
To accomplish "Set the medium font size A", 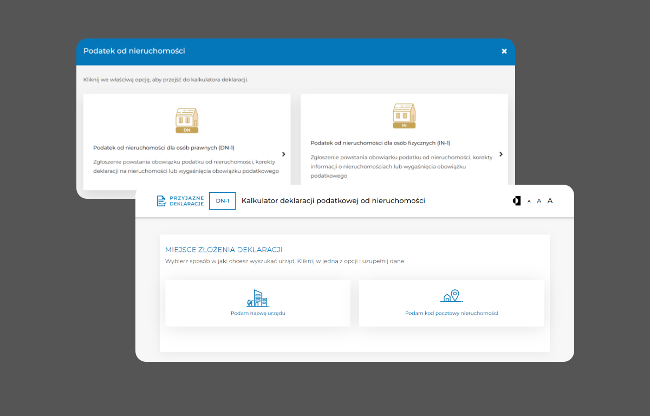I will pos(539,201).
